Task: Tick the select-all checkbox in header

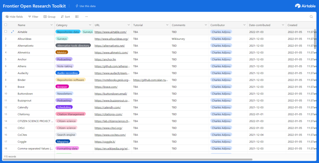Action: [6, 25]
